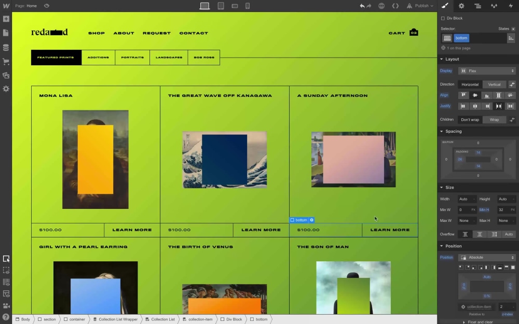Open the Display Flex dropdown
The height and width of the screenshot is (324, 519).
coord(487,71)
